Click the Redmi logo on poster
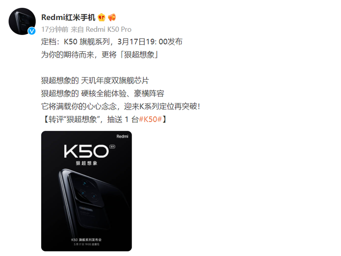 pos(122,136)
